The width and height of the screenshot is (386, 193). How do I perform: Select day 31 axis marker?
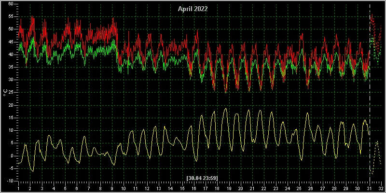(x=370, y=188)
